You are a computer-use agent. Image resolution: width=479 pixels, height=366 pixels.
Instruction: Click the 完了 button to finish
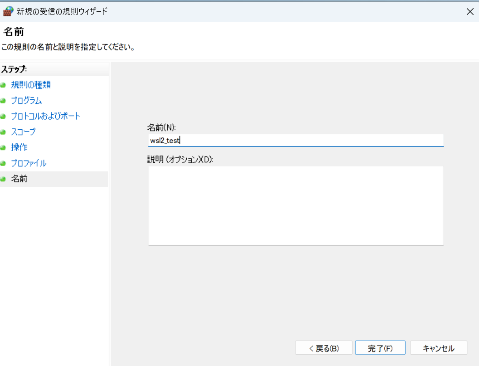381,347
